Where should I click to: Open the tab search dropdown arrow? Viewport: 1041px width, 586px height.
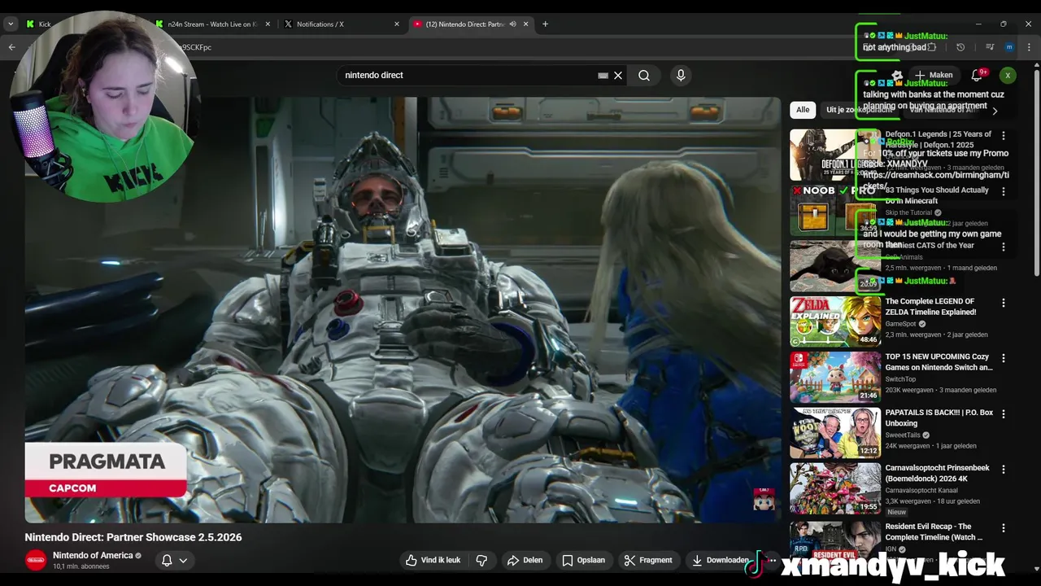pos(11,24)
